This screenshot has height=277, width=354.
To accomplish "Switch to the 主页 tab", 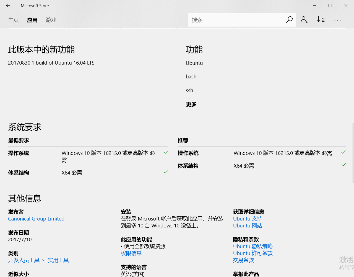I will (14, 20).
